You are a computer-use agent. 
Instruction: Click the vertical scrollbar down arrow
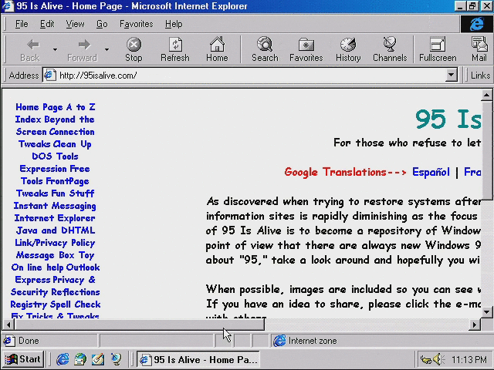pyautogui.click(x=487, y=312)
